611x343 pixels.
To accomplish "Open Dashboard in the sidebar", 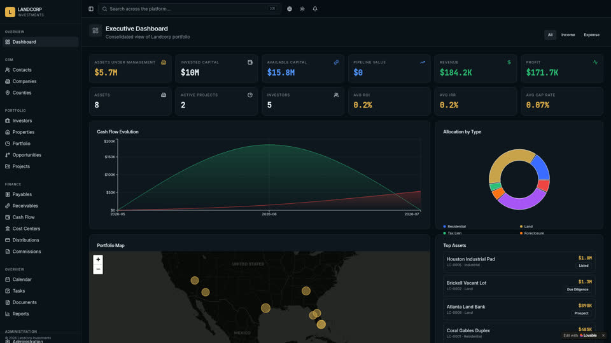I will tap(41, 42).
